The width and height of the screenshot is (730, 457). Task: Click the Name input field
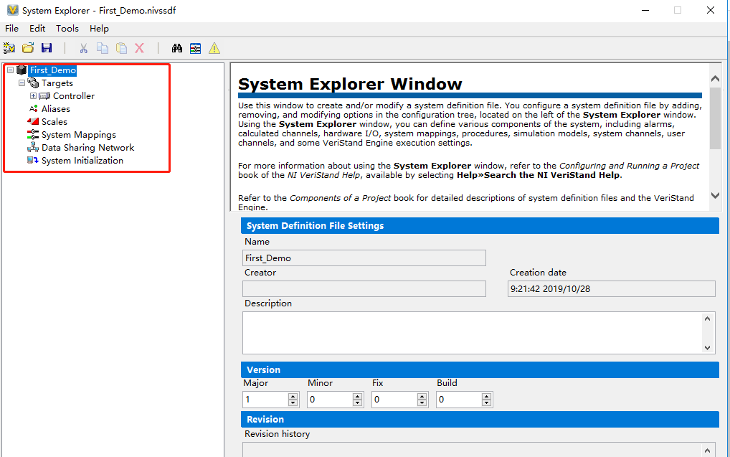coord(364,258)
